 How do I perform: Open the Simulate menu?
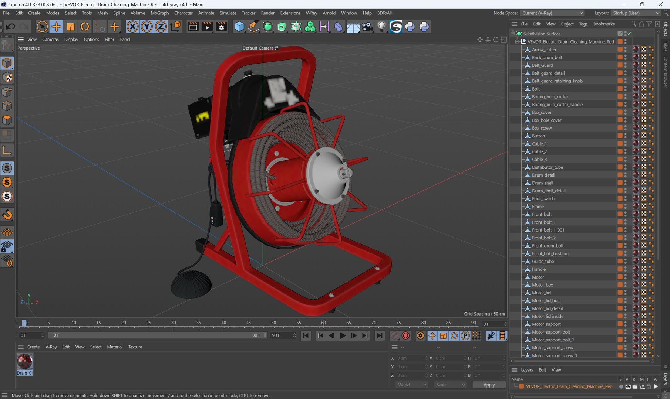[228, 13]
